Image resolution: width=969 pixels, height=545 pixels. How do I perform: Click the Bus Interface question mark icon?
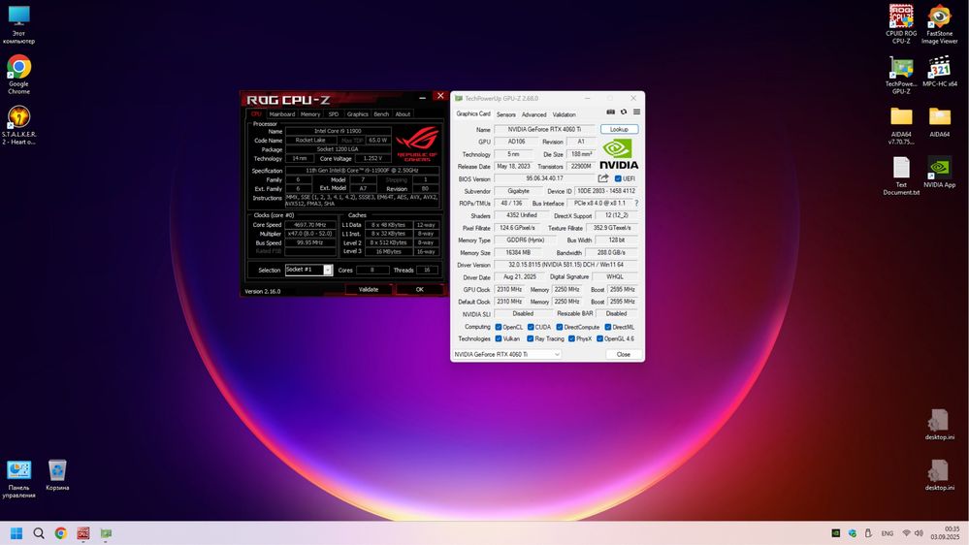(636, 203)
